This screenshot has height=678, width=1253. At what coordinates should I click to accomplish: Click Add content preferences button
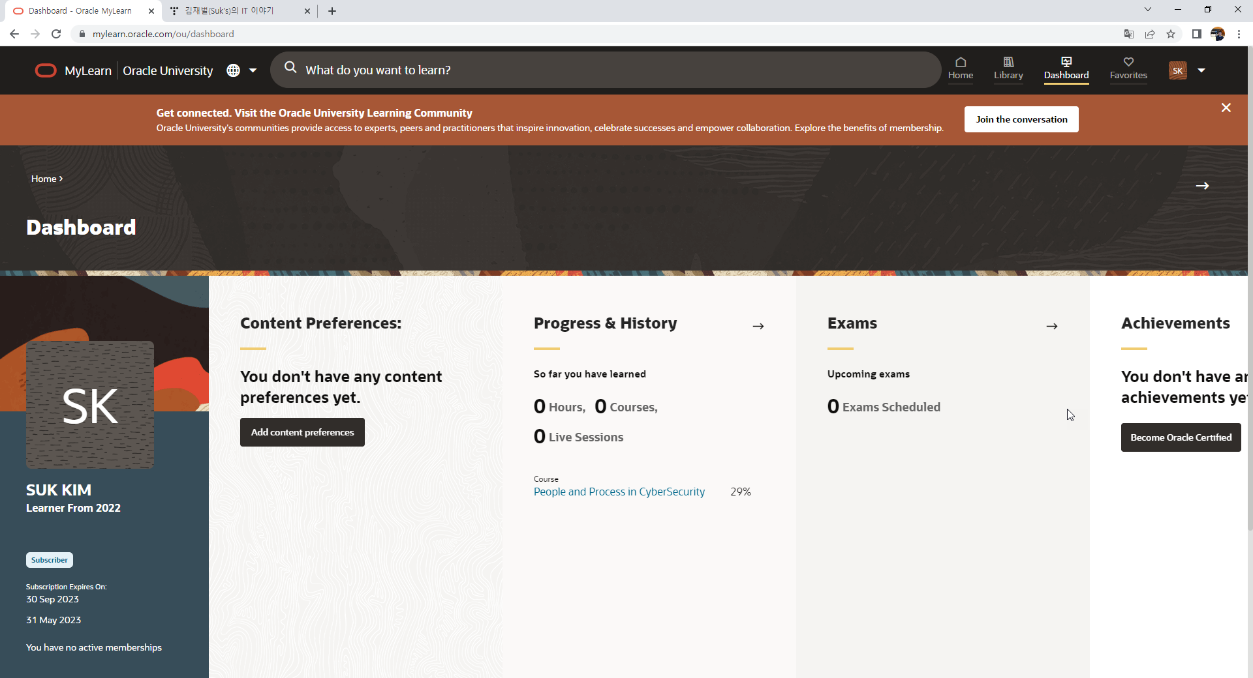[x=302, y=432]
